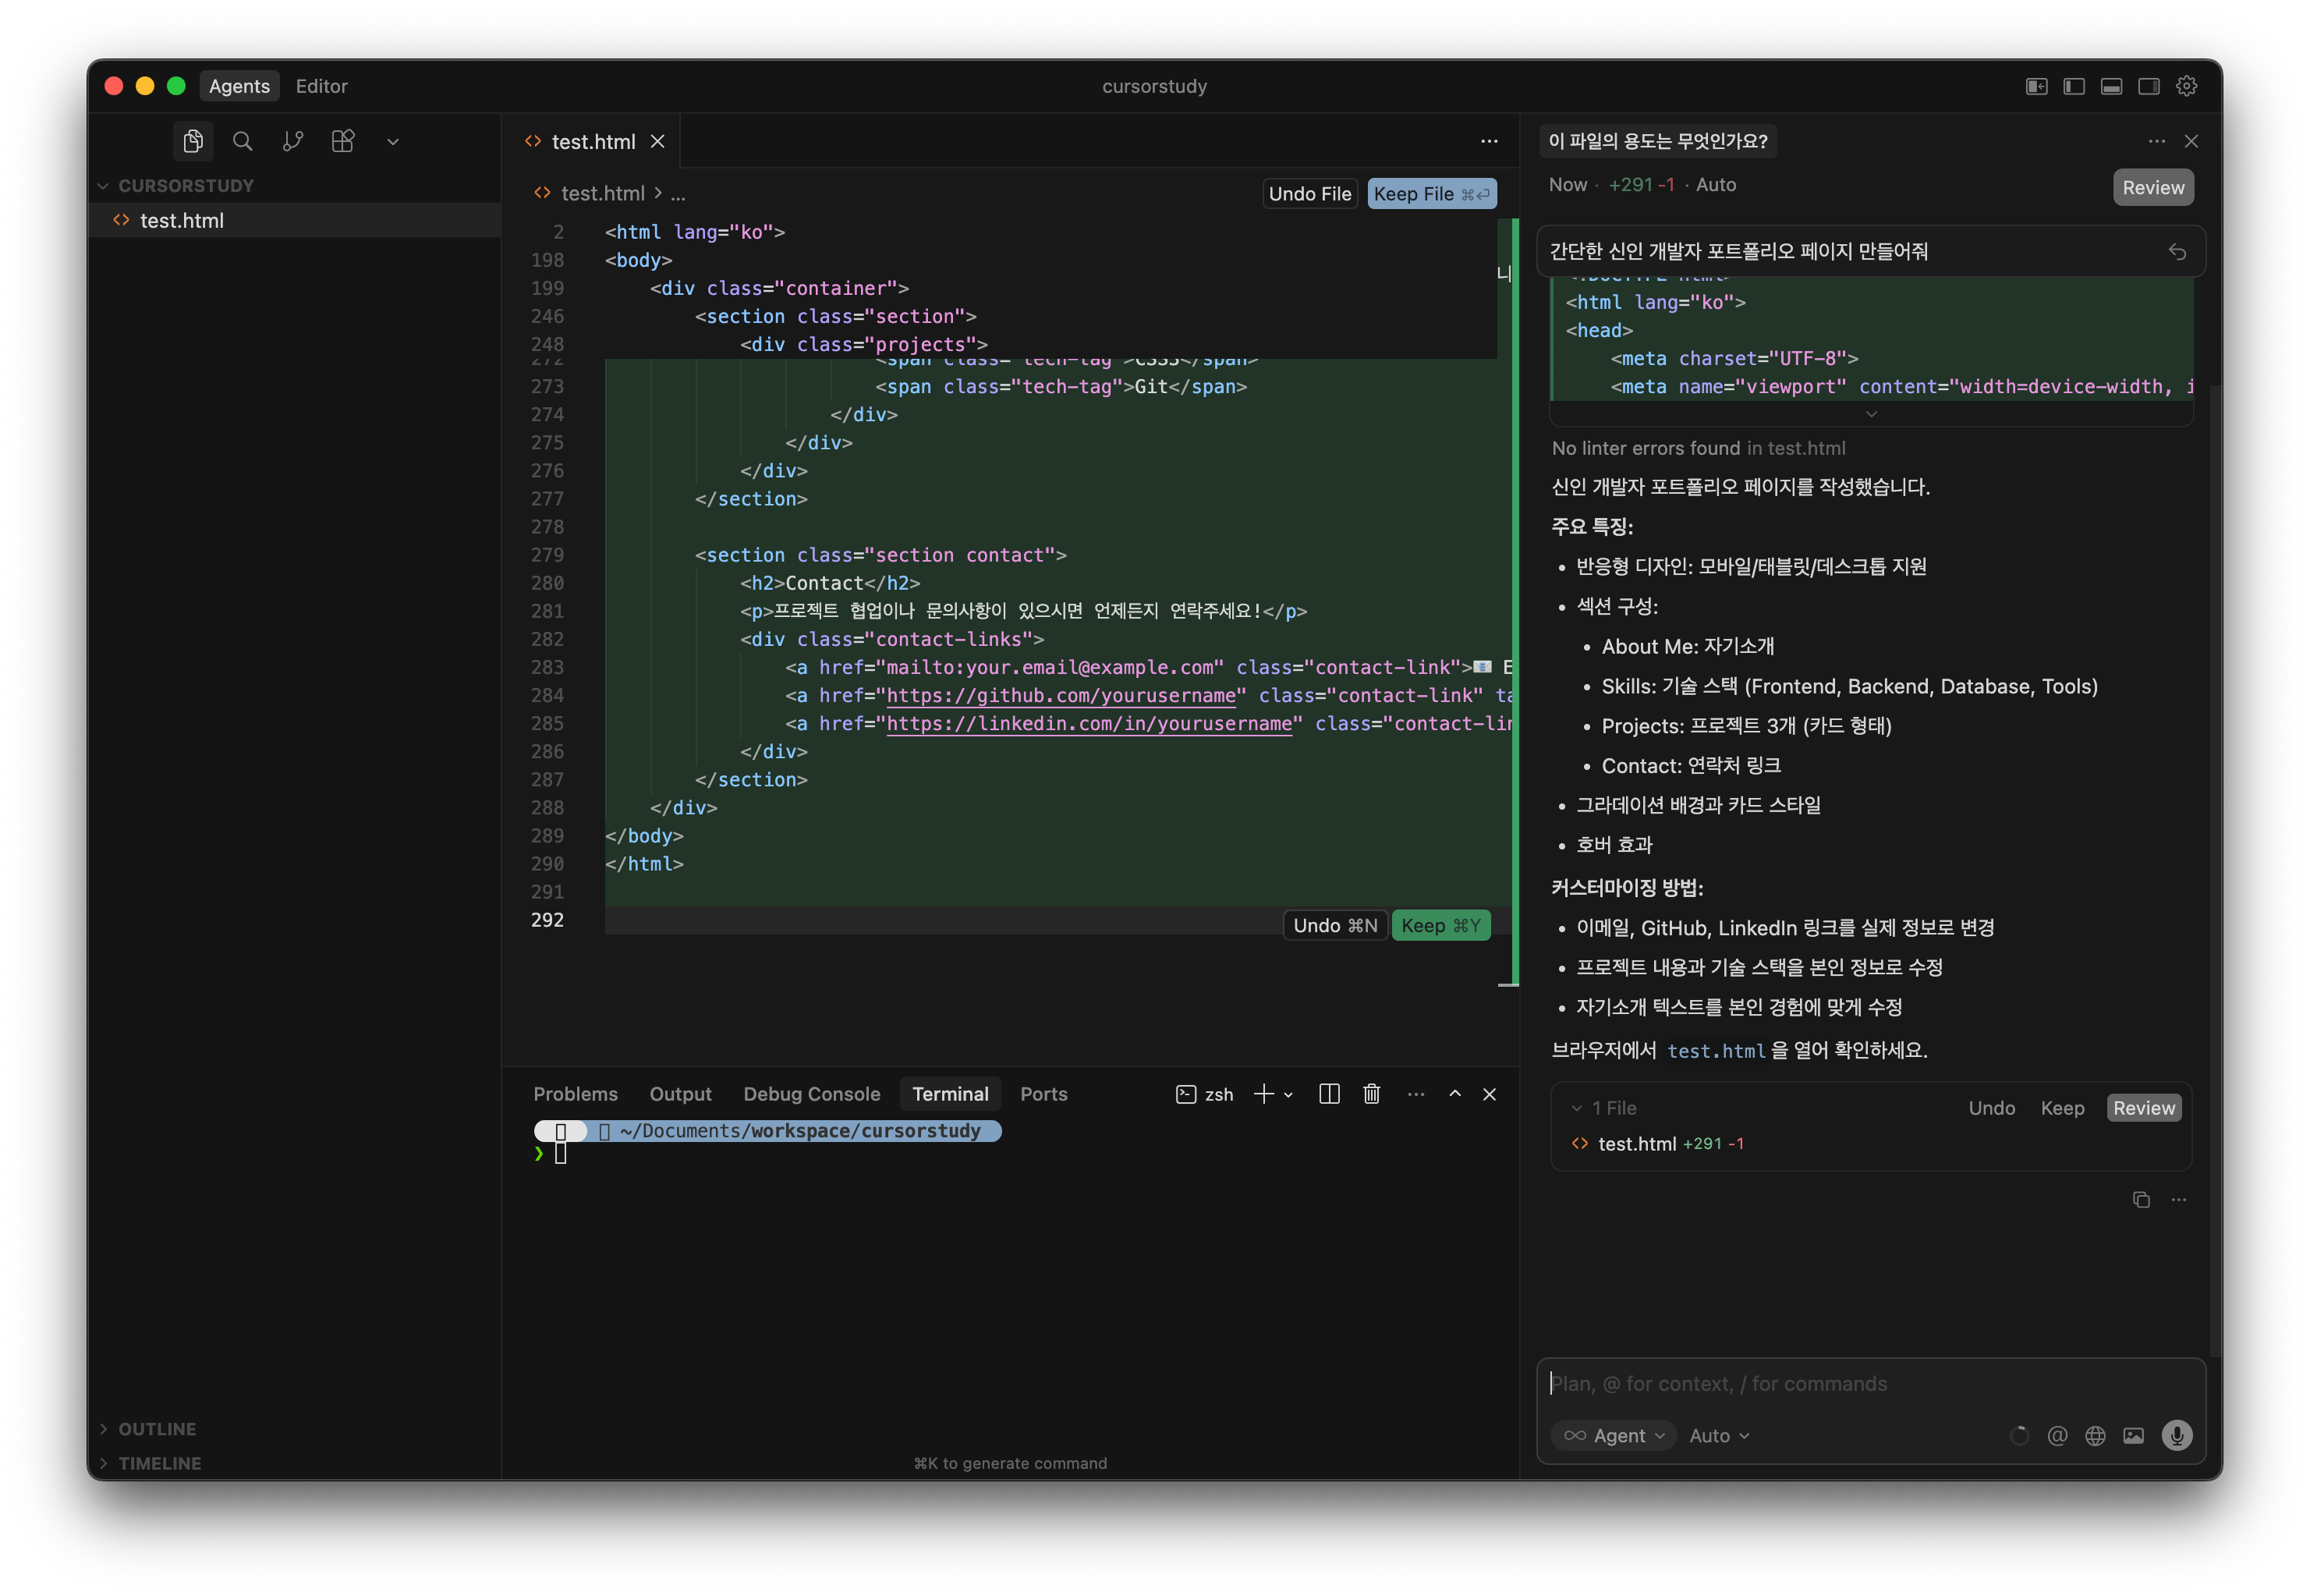
Task: Open the Agent mode dropdown
Action: pos(1614,1435)
